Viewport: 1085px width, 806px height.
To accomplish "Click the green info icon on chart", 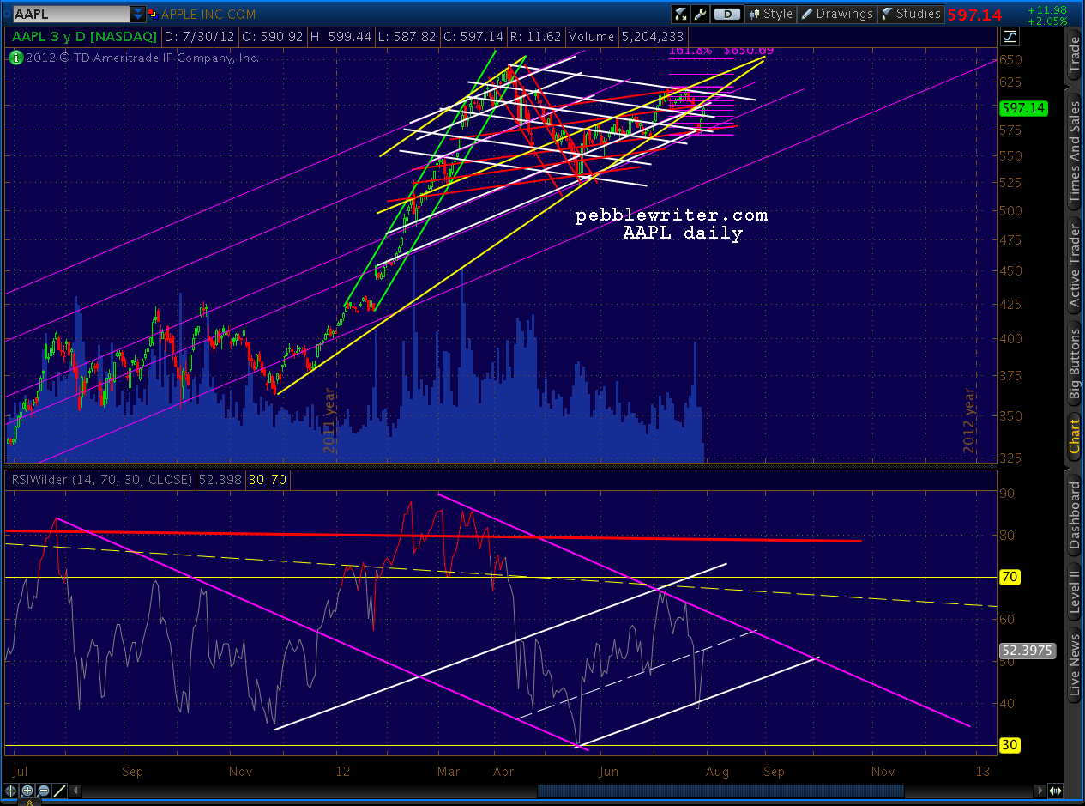I will click(x=15, y=58).
